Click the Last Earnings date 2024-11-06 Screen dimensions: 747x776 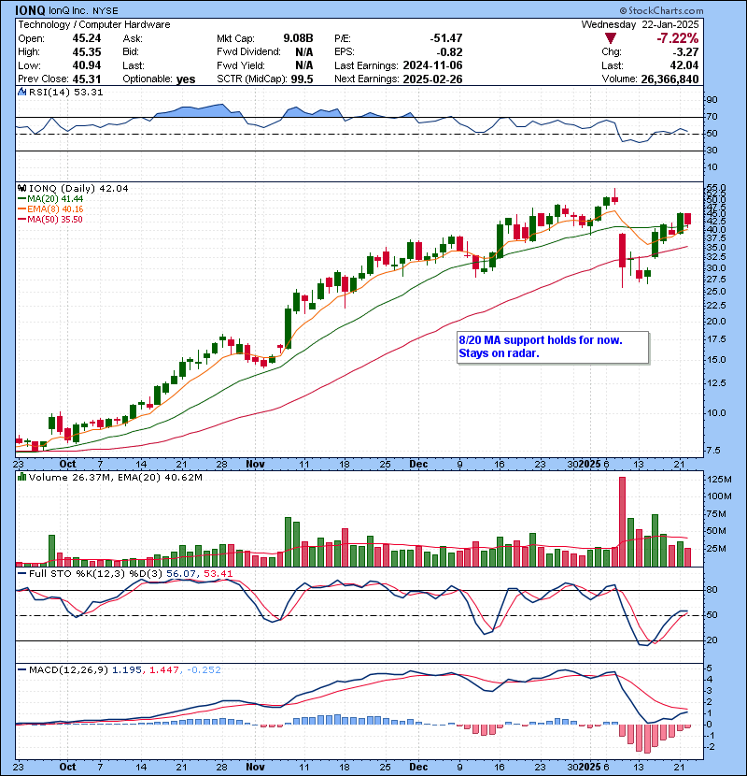coord(432,65)
